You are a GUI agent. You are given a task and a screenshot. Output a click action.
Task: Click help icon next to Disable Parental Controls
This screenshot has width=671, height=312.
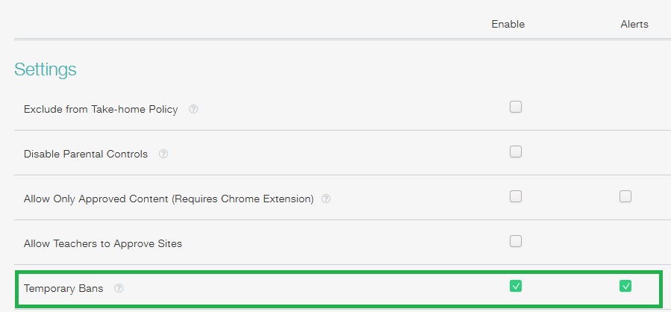point(163,154)
